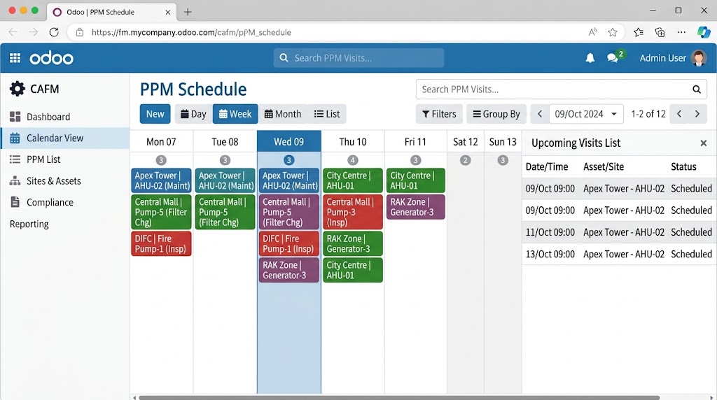
Task: Open Friday's RAK Zone Generator-3 visit
Action: pos(415,207)
